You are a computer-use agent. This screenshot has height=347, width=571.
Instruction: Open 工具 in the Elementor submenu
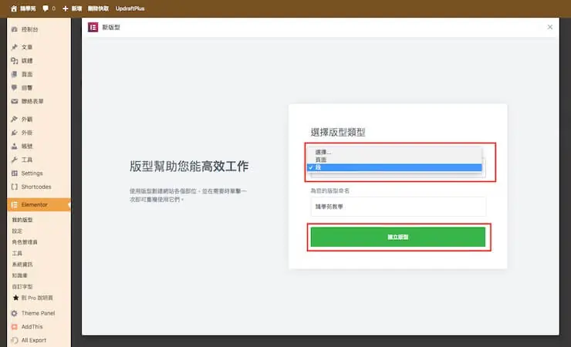tap(17, 253)
